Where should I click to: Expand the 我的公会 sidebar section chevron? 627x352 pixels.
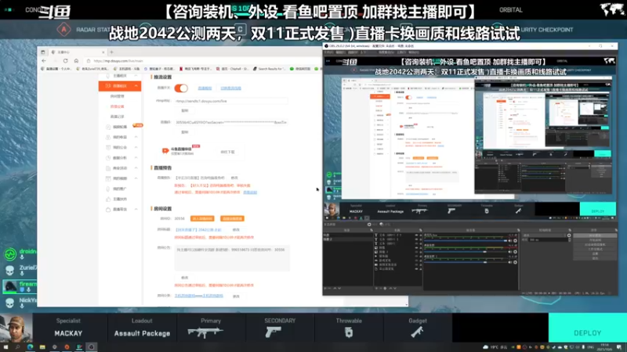click(136, 147)
